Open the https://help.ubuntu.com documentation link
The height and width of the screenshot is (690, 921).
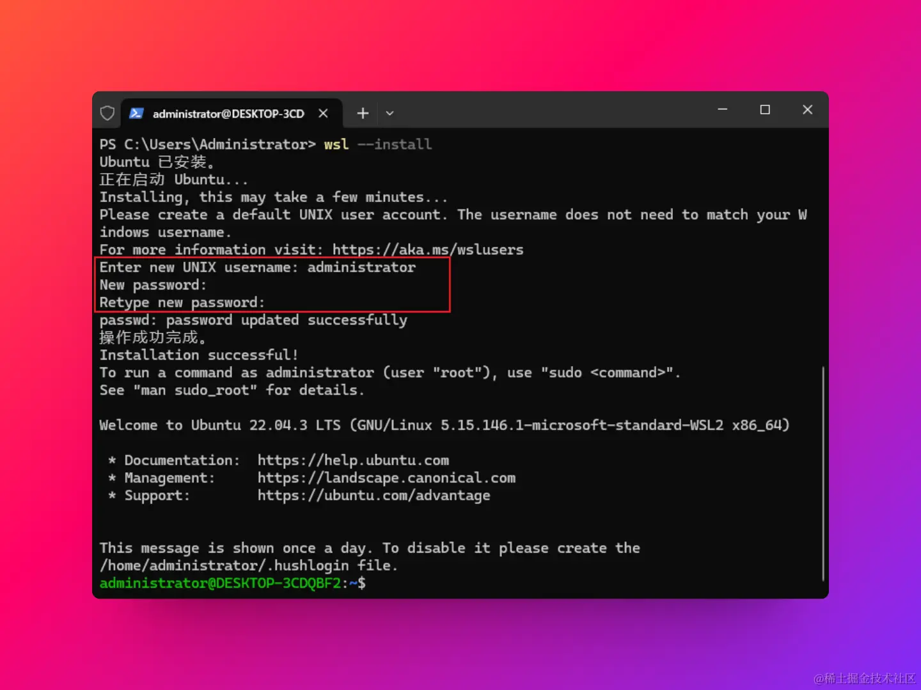353,460
